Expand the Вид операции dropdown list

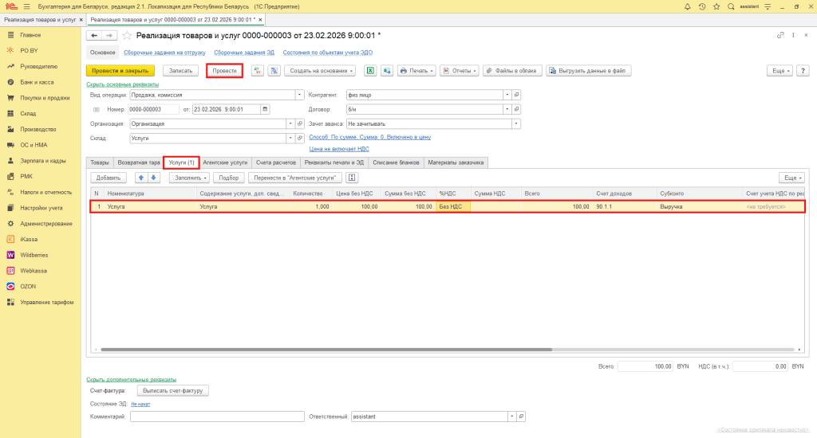click(290, 94)
